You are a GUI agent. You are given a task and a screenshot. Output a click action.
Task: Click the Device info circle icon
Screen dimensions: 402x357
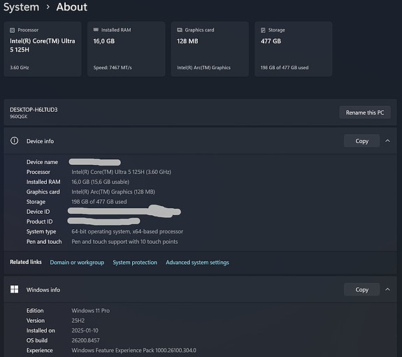click(15, 140)
